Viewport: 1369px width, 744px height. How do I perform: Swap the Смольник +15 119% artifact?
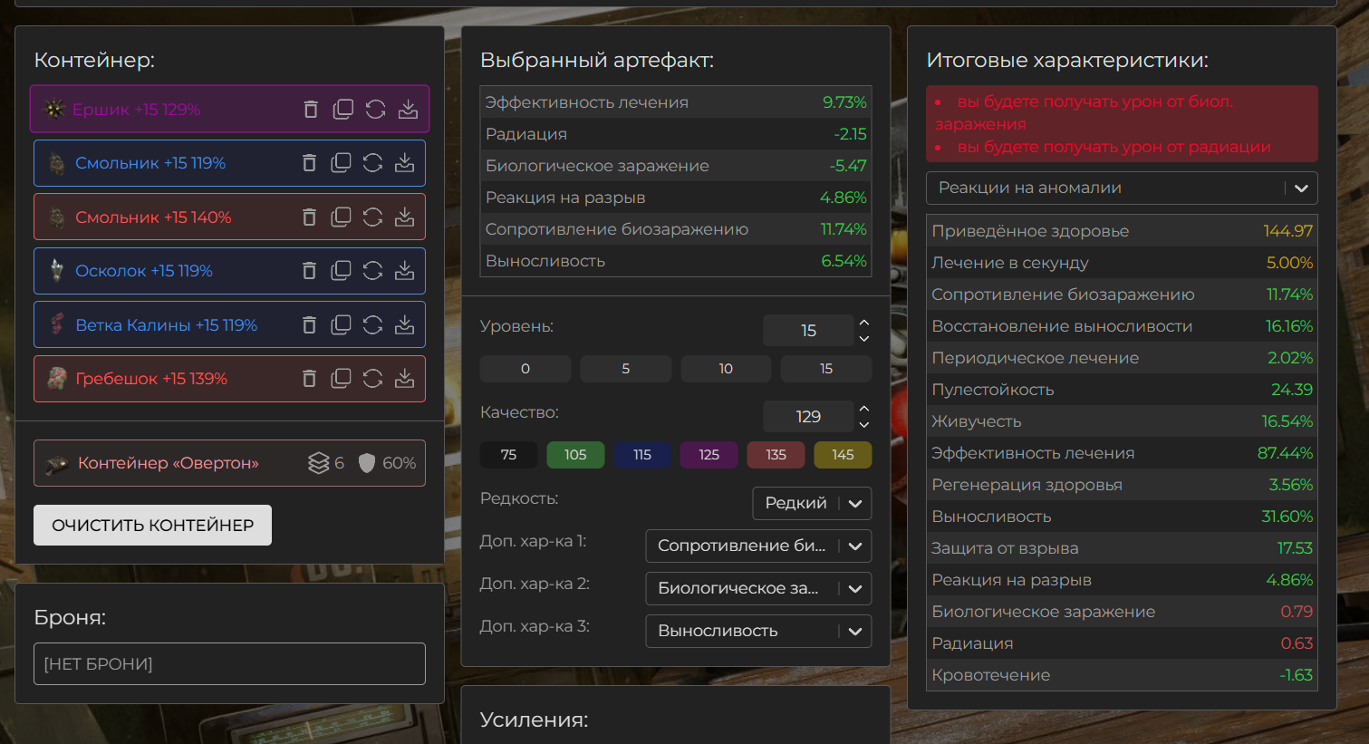[372, 163]
